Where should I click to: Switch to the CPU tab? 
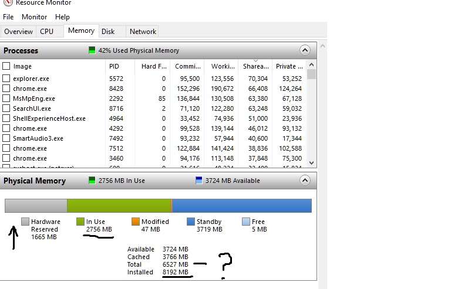tap(49, 31)
